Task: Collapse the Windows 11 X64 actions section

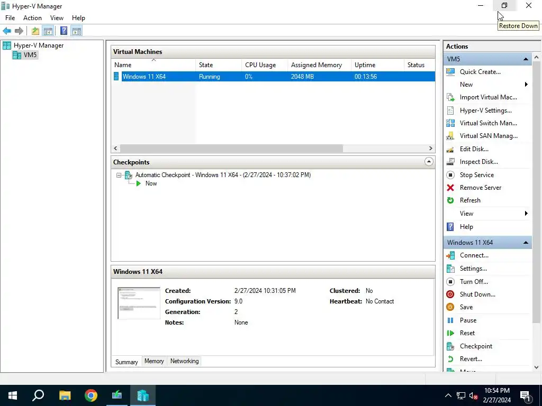Action: click(526, 243)
